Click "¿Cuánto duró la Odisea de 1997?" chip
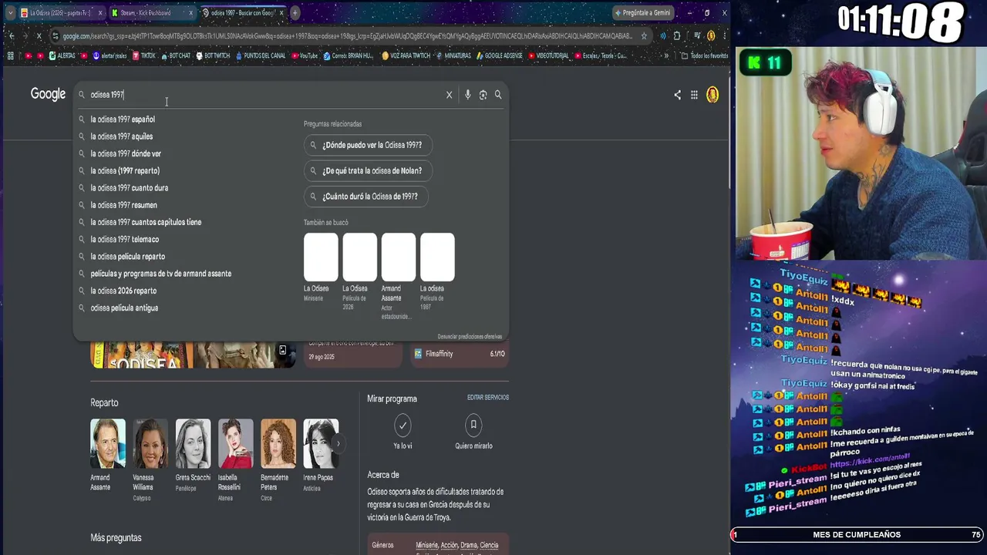Screen dimensions: 987x555 365,197
